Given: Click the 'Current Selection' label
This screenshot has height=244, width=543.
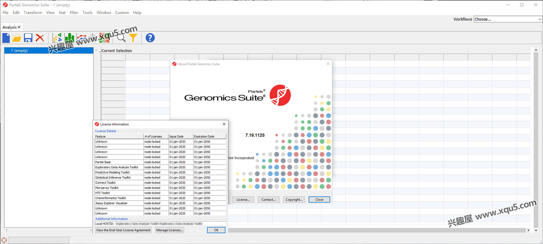Looking at the screenshot, I should 117,51.
